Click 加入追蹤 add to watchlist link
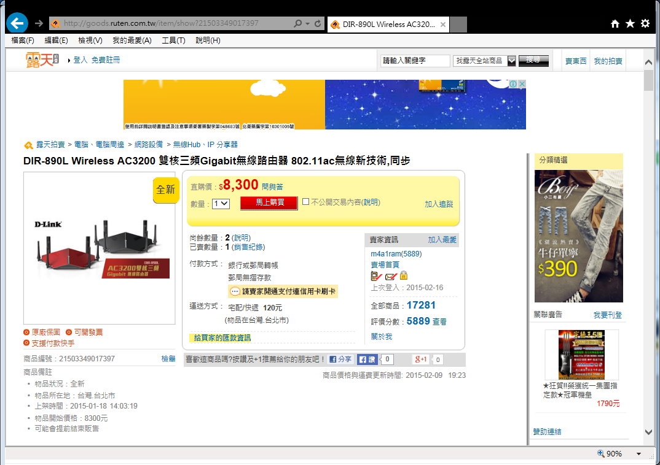The height and width of the screenshot is (465, 660). coord(439,204)
